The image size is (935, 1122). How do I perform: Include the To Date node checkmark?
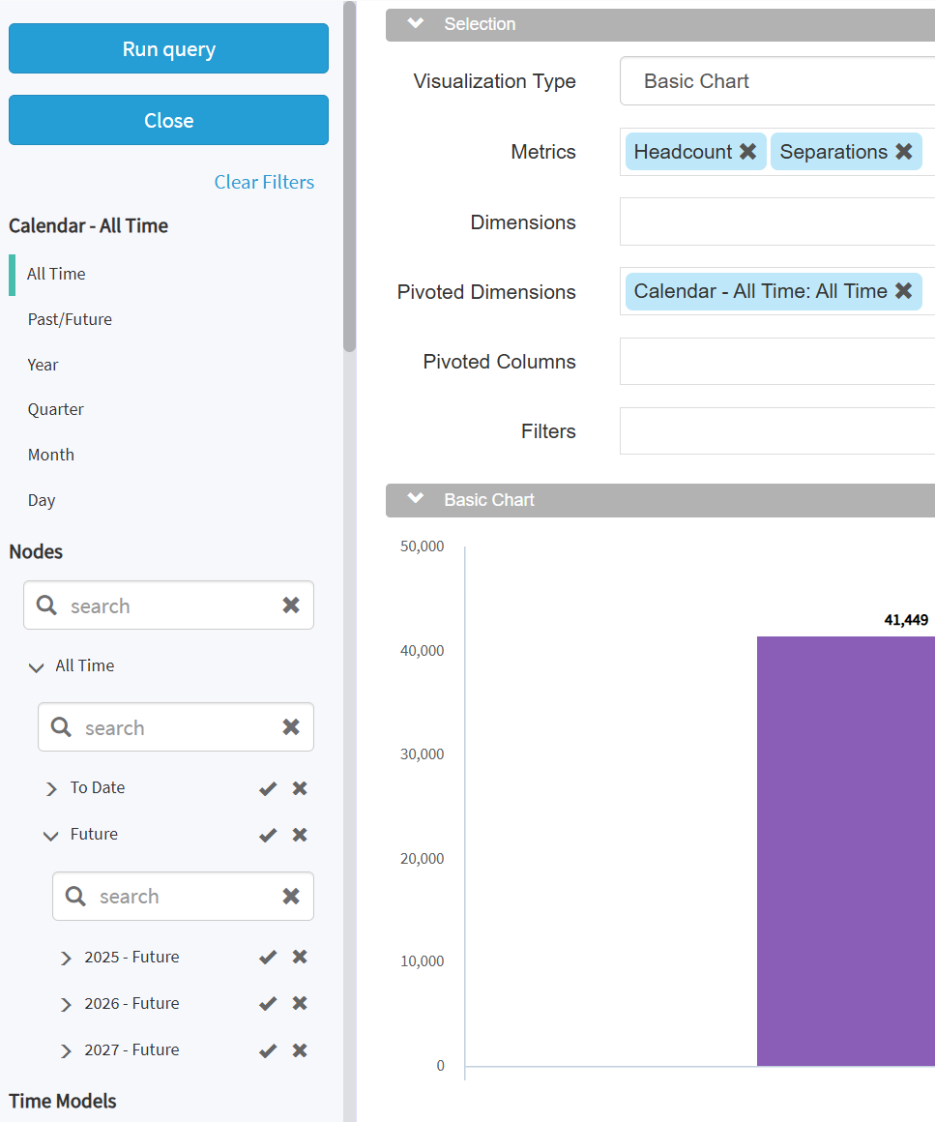tap(268, 788)
